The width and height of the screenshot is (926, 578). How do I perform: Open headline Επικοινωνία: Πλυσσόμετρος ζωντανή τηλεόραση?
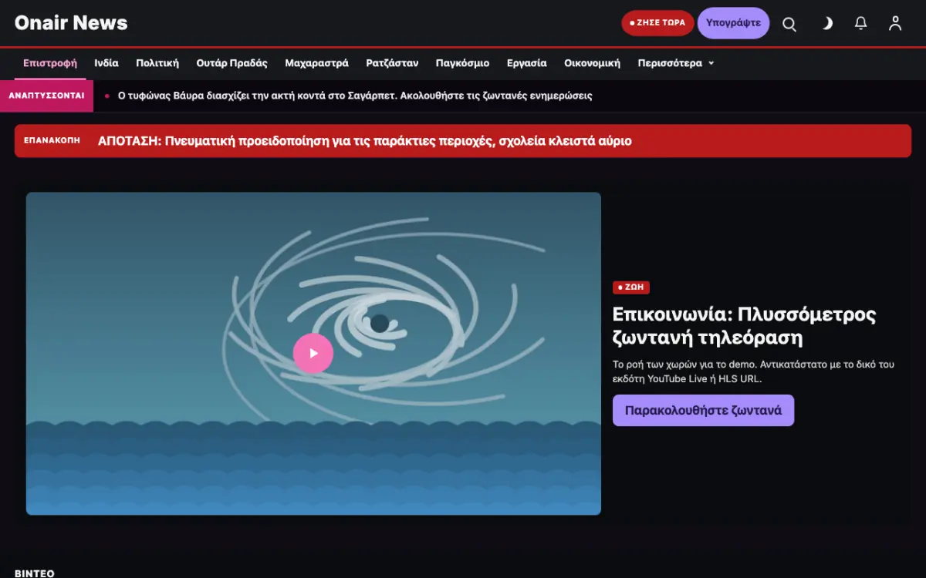click(745, 326)
